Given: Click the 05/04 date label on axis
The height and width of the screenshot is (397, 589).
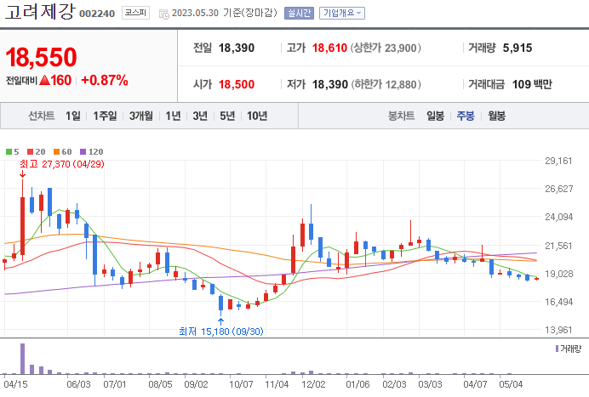Looking at the screenshot, I should pyautogui.click(x=511, y=384).
